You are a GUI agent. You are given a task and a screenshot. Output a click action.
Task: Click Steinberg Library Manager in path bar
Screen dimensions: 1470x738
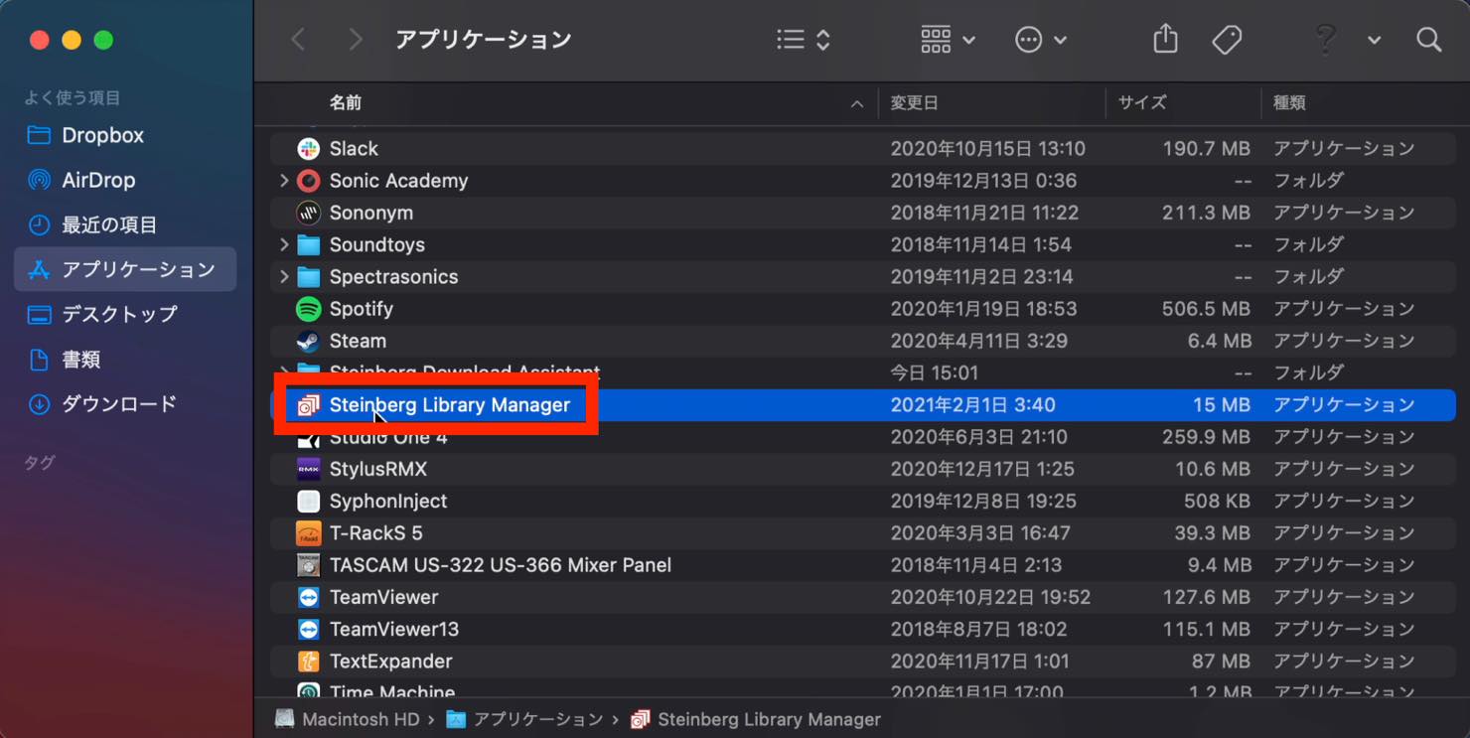[x=756, y=719]
